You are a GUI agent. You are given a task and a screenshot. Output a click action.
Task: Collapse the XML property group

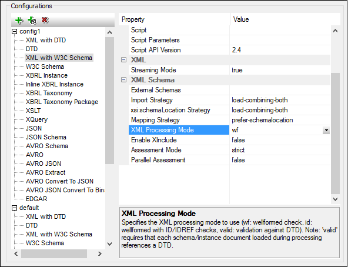coord(123,60)
